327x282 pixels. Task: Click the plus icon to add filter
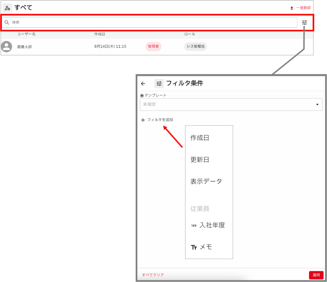(x=143, y=120)
